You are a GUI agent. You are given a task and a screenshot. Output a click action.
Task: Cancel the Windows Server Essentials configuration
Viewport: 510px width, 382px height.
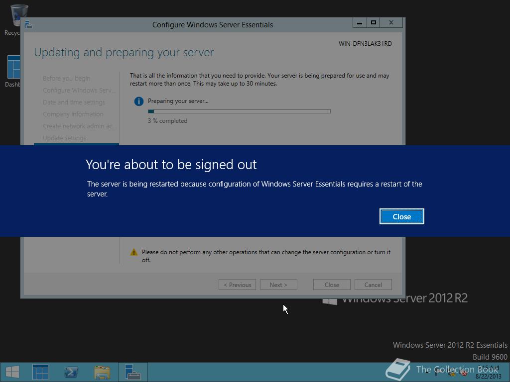373,285
